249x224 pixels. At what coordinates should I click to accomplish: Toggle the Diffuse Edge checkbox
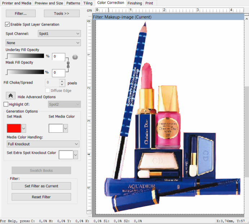pyautogui.click(x=48, y=91)
